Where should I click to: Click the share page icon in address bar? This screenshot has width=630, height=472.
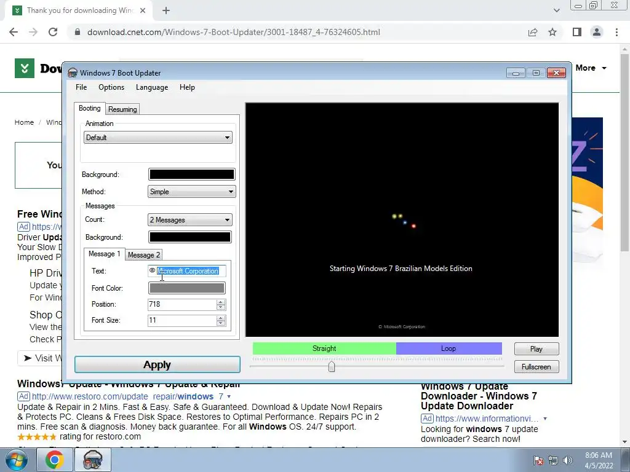pyautogui.click(x=533, y=32)
